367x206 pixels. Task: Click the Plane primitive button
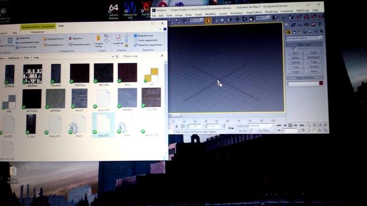click(314, 71)
